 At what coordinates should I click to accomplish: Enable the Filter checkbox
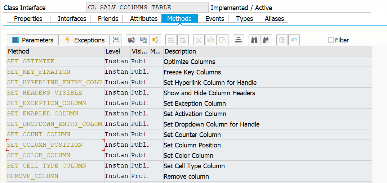pos(331,40)
